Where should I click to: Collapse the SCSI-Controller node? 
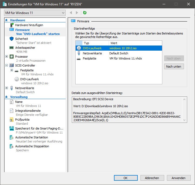click(x=6, y=65)
